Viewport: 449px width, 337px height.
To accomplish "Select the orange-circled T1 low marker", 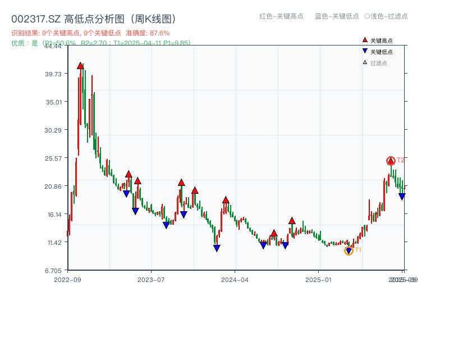I will [x=348, y=249].
